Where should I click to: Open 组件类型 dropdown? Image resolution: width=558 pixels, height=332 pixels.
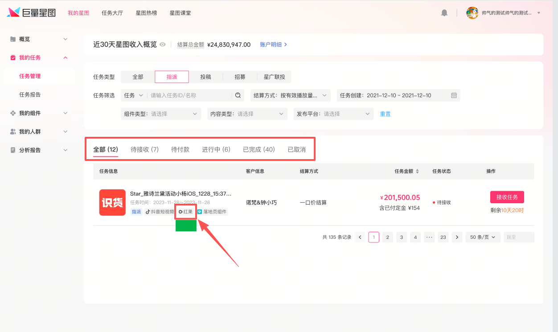(x=161, y=114)
